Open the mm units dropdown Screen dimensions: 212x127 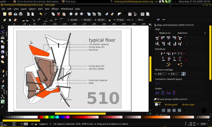pyautogui.click(x=130, y=20)
